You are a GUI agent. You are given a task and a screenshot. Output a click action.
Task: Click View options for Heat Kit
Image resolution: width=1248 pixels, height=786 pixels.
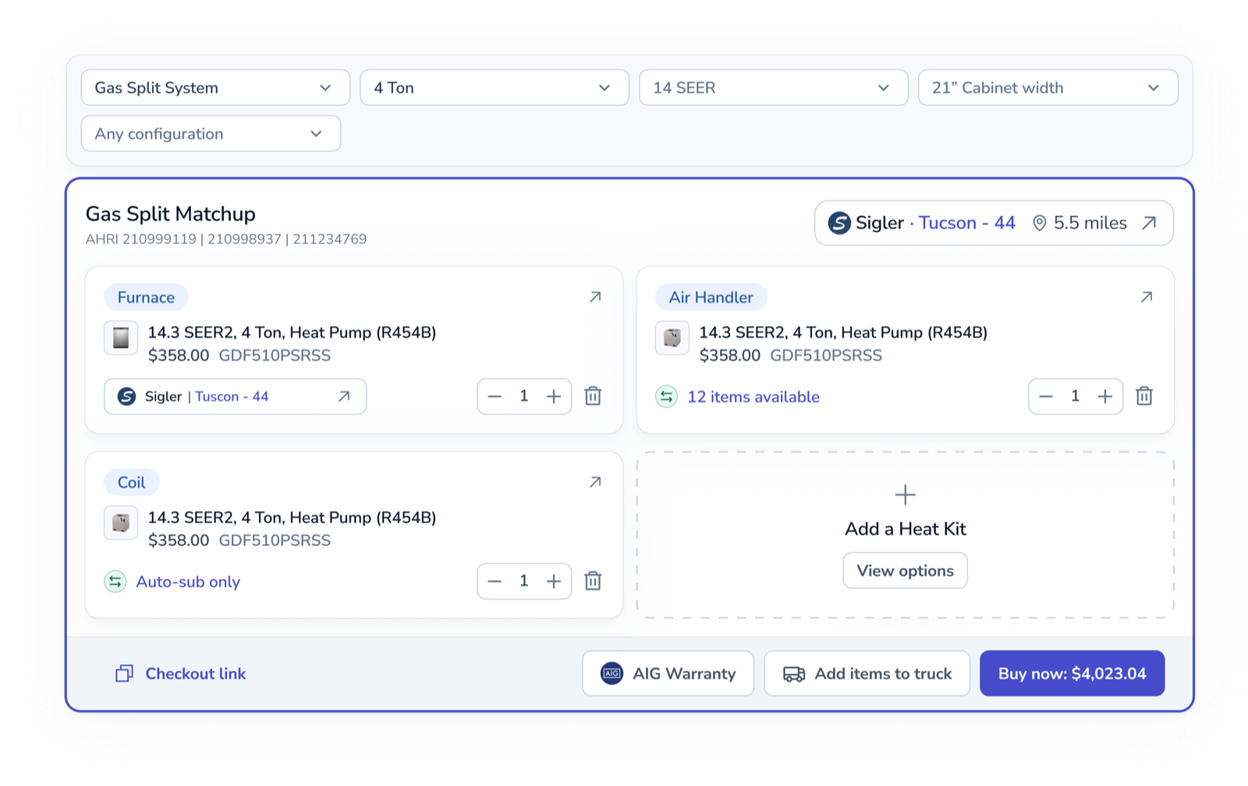[x=906, y=571]
